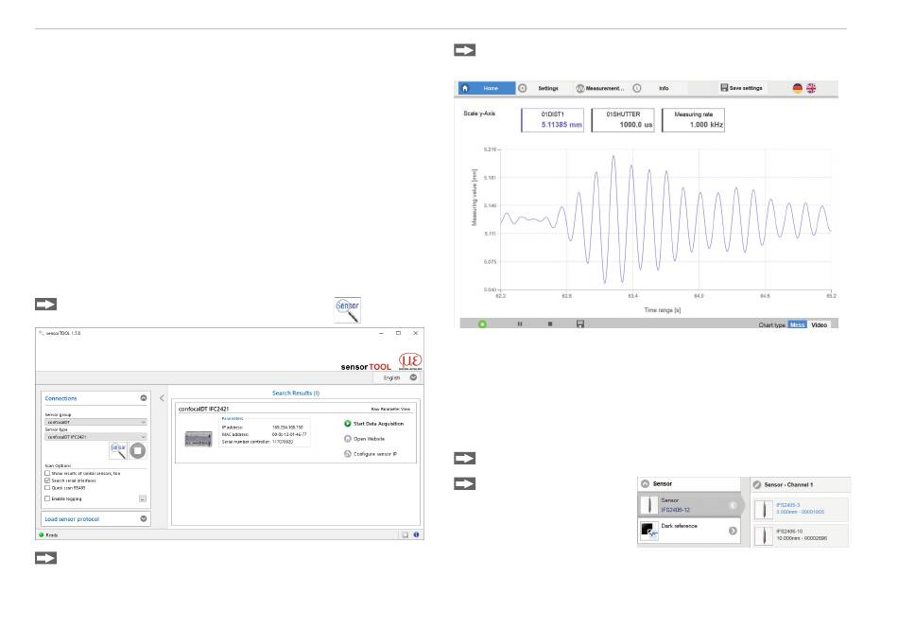The width and height of the screenshot is (898, 629).
Task: Open the English language dropdown in sensorTOOL
Action: point(397,377)
